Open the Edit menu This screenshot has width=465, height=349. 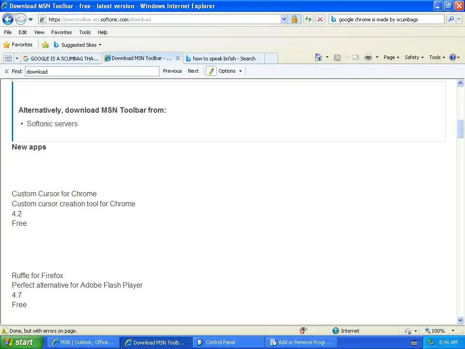coord(23,32)
